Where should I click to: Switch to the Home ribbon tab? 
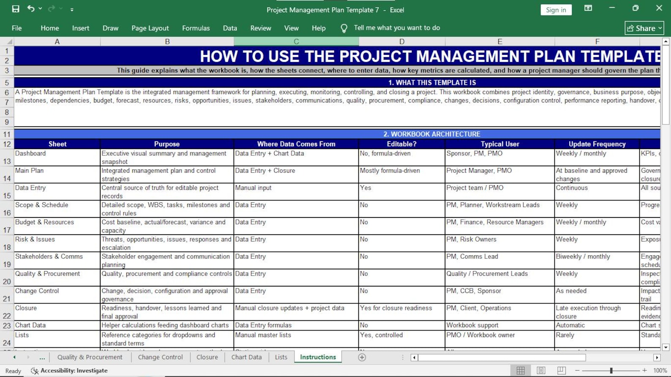click(50, 28)
